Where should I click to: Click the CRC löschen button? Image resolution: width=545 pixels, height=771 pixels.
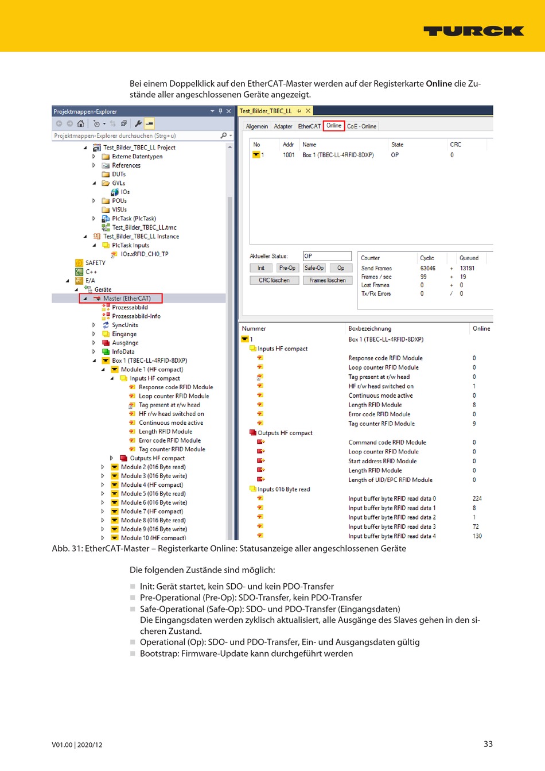(274, 280)
